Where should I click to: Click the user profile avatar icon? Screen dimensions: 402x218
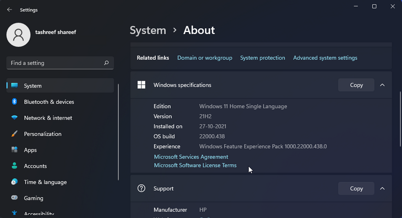(18, 35)
